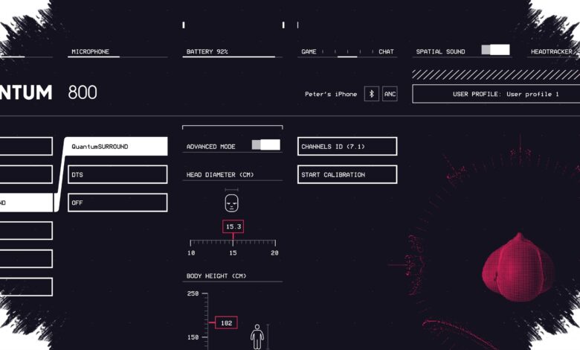Viewport: 580px width, 350px height.
Task: Click the Channels ID (7.1) button
Action: pos(347,146)
